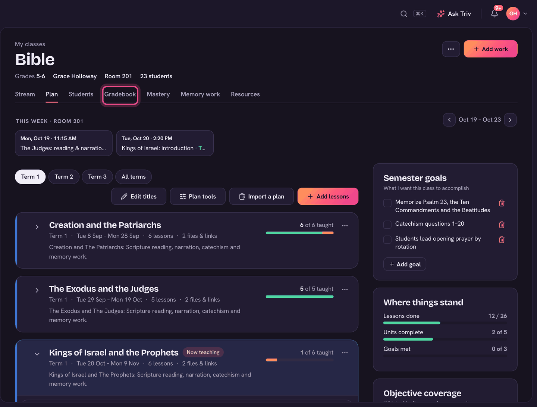Open the notifications bell
Image resolution: width=537 pixels, height=407 pixels.
click(494, 14)
